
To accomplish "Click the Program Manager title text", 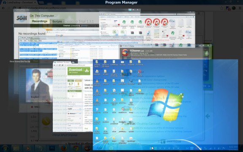I will click(x=121, y=3).
